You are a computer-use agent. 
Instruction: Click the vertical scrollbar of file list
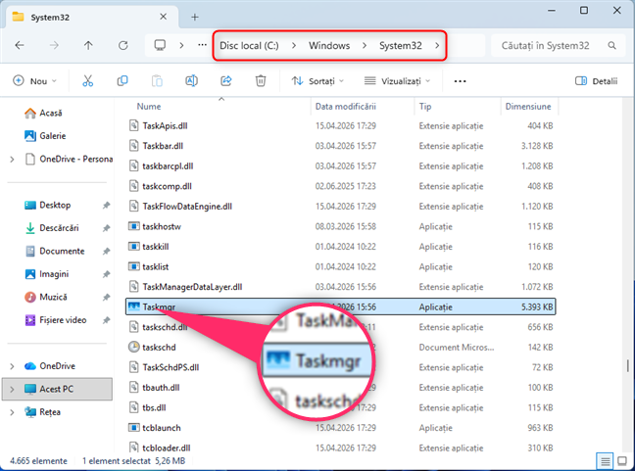(x=628, y=366)
